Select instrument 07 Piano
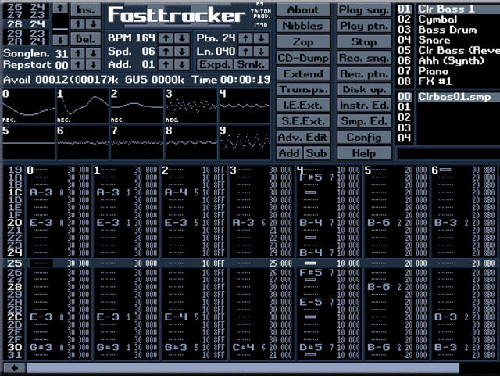Viewport: 500px width, 376px height. pyautogui.click(x=459, y=71)
